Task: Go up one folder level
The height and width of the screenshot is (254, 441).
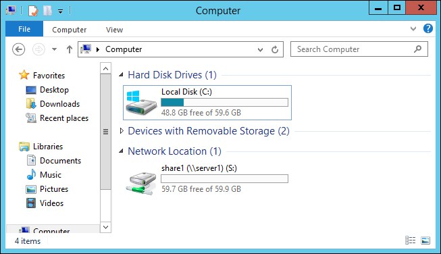Action: tap(70, 49)
